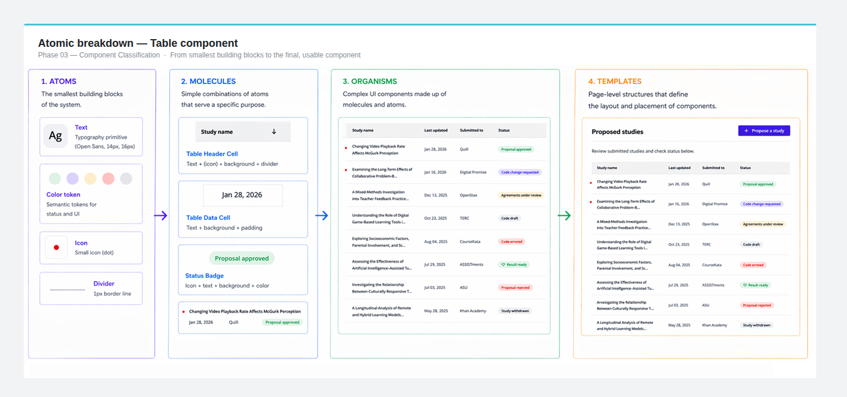Click the Agreements under review badge in Organisms
Viewport: 847px width, 397px height.
coord(521,195)
